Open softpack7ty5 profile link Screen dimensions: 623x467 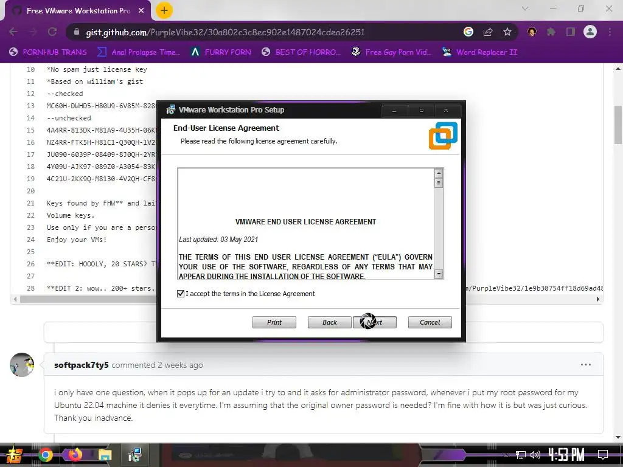81,365
